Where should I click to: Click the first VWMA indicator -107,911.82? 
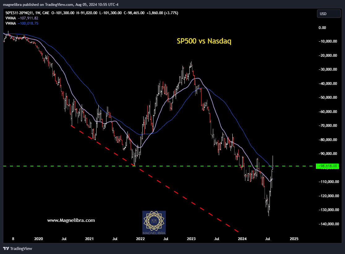[22, 18]
